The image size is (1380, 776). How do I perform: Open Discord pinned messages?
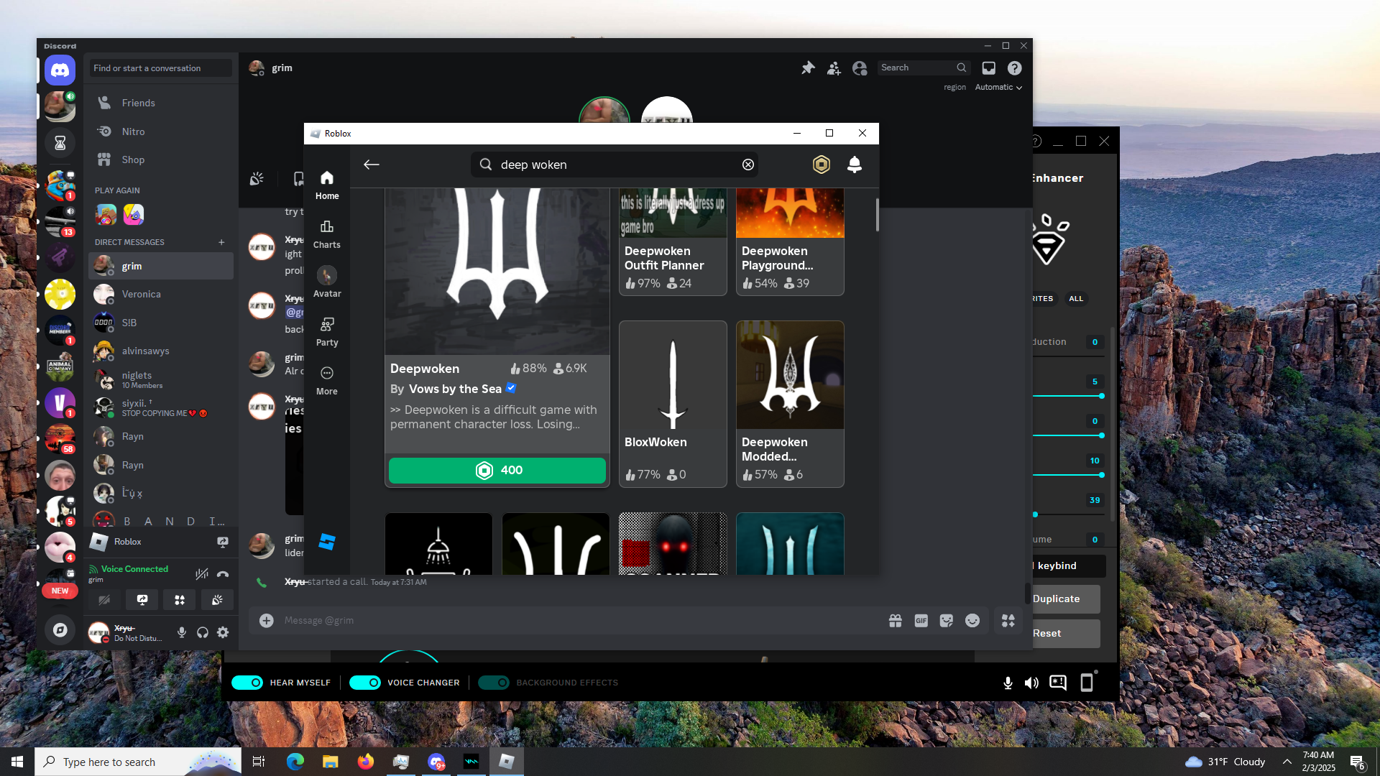click(808, 68)
